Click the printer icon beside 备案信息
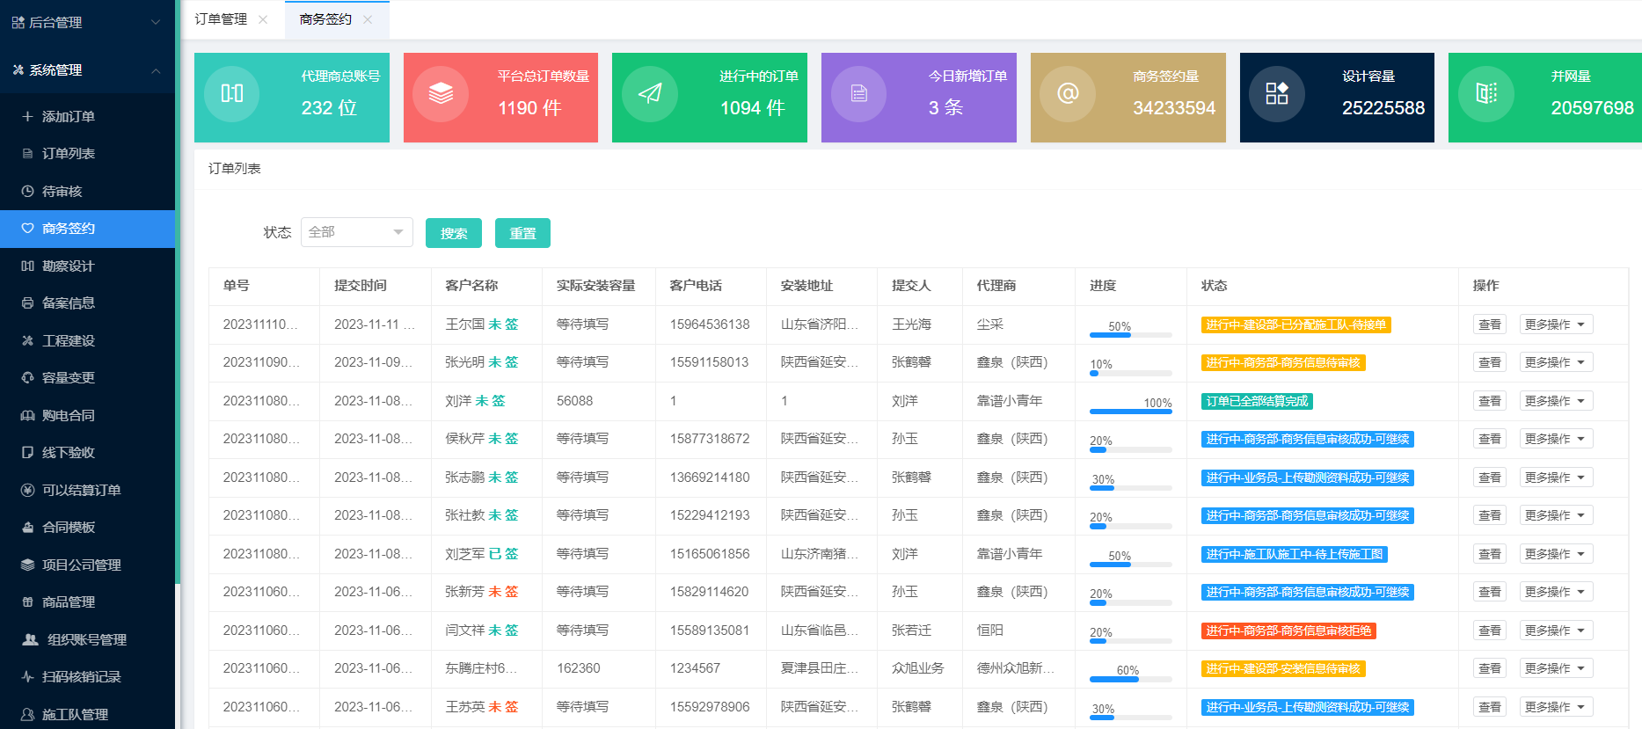The width and height of the screenshot is (1642, 729). 27,303
